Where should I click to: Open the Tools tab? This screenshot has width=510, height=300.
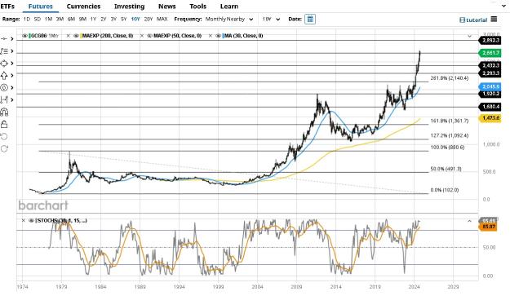tap(198, 7)
